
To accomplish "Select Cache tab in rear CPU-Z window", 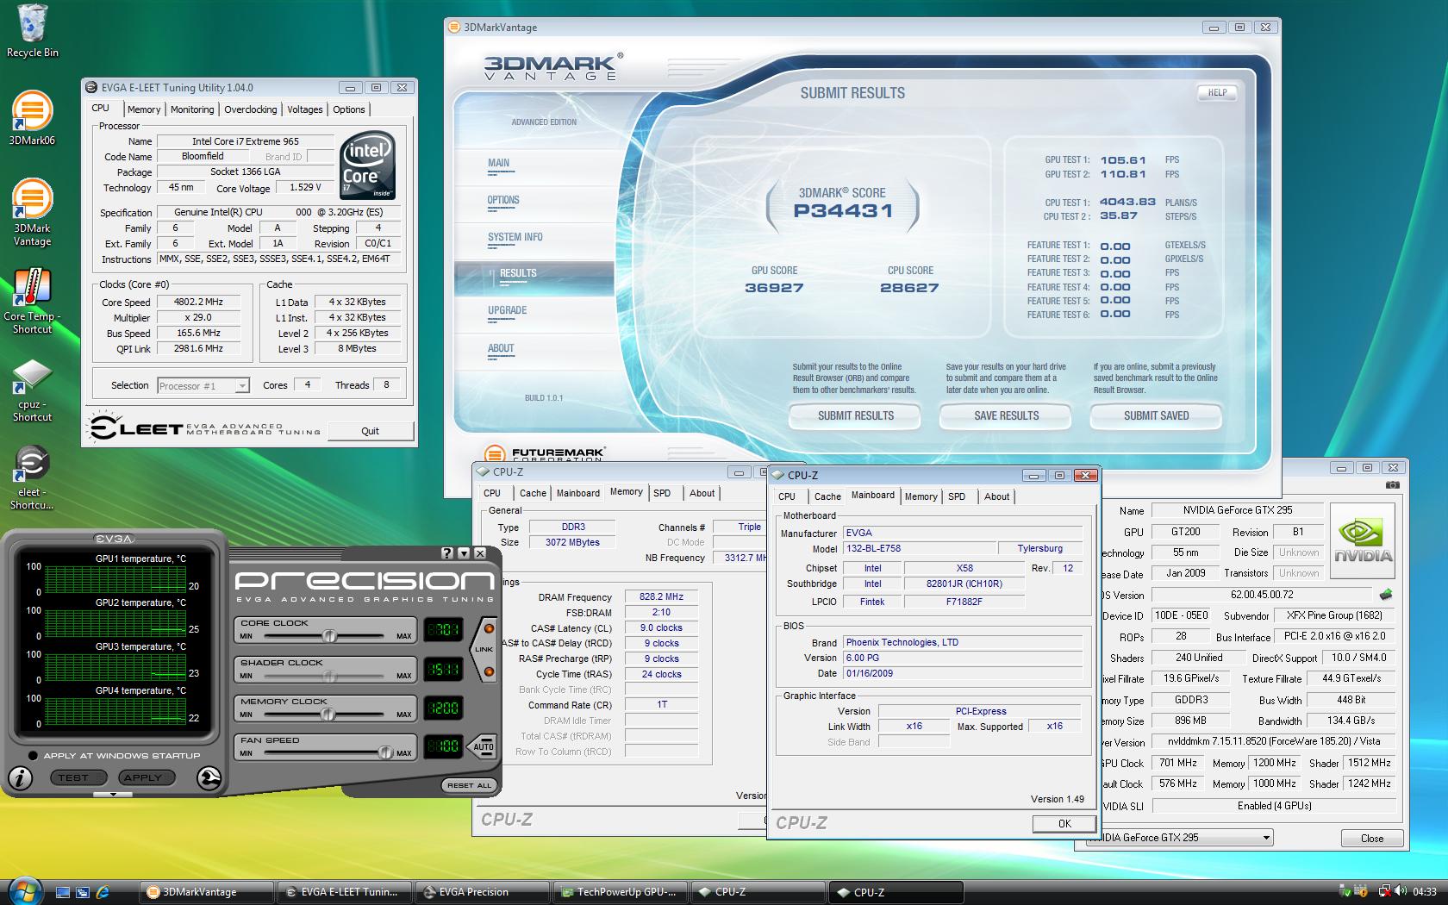I will 533,493.
